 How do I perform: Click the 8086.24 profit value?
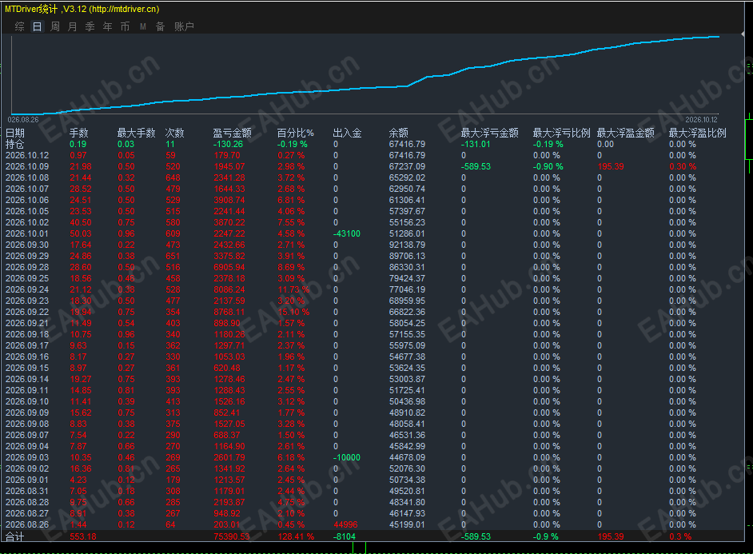click(x=229, y=289)
